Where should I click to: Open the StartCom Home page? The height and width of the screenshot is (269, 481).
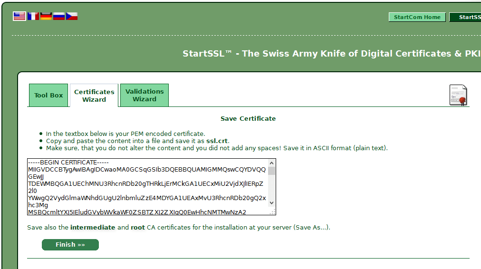click(417, 17)
